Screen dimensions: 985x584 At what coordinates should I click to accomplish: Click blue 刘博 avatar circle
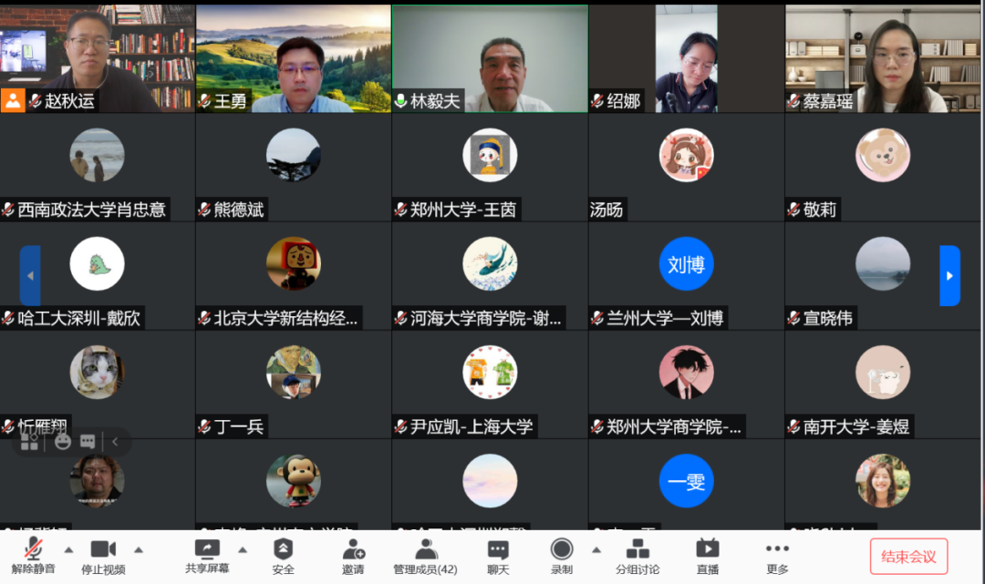[686, 263]
